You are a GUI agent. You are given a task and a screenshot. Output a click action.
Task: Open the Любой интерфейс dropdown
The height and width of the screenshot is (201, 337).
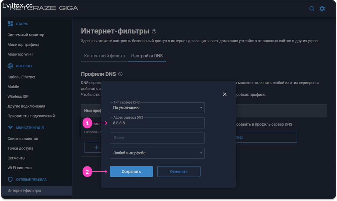pos(157,153)
